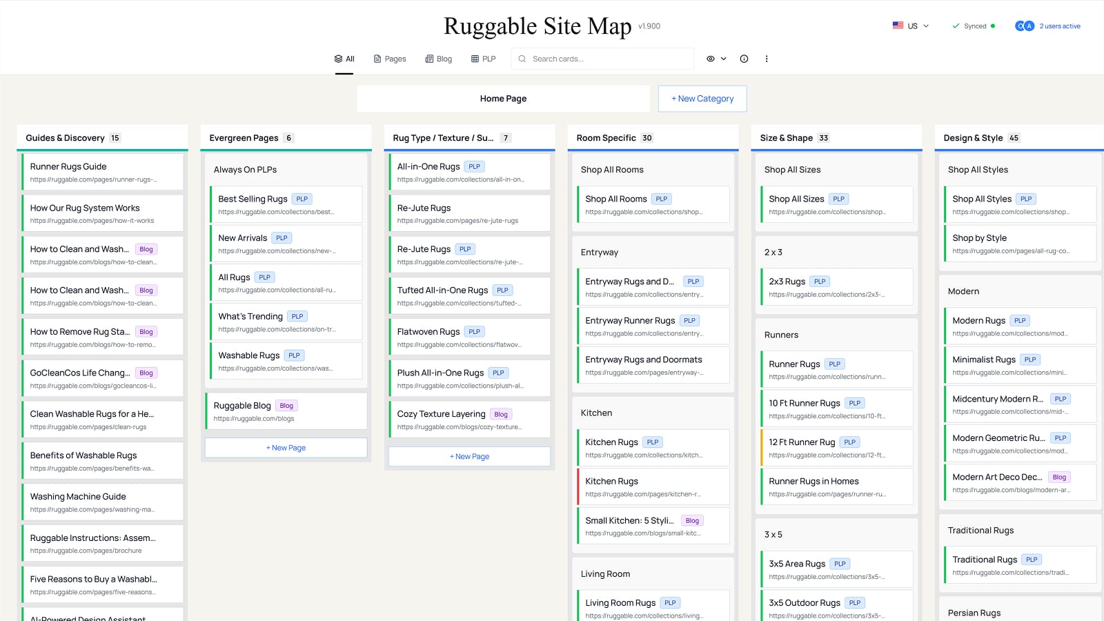Open the 2x3 Rugs card
Image resolution: width=1104 pixels, height=621 pixels.
click(x=837, y=287)
